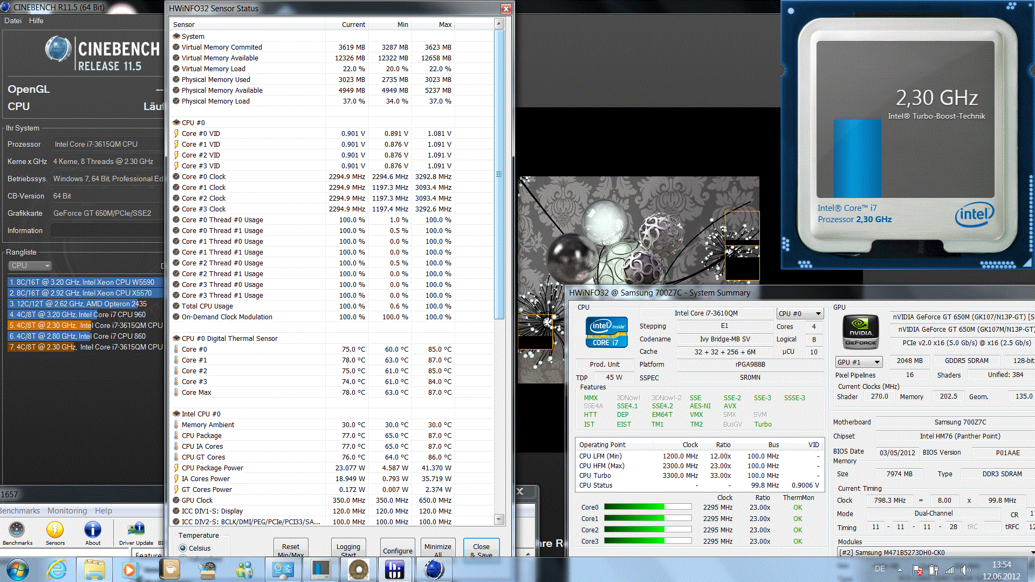Select the Celsius temperature radio button

183,548
